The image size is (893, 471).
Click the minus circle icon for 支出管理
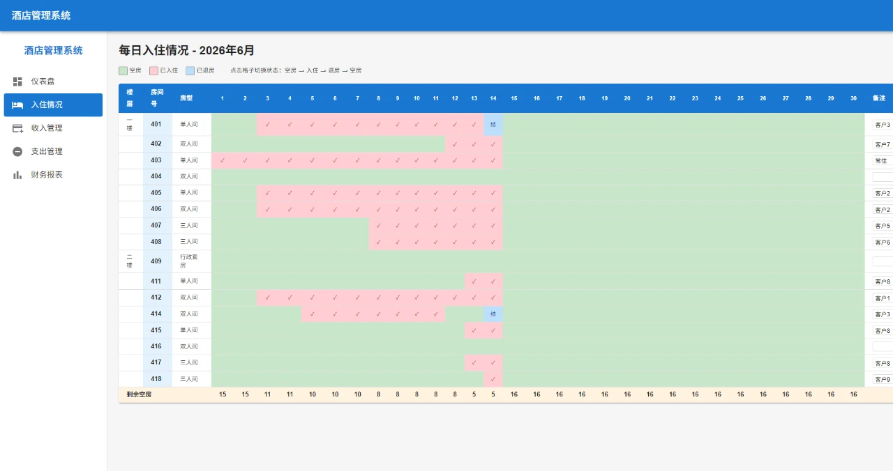click(17, 151)
